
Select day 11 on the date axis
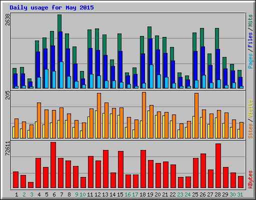point(90,194)
